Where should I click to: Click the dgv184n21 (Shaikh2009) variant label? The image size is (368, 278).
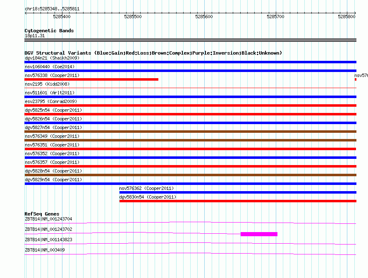pyautogui.click(x=52, y=58)
